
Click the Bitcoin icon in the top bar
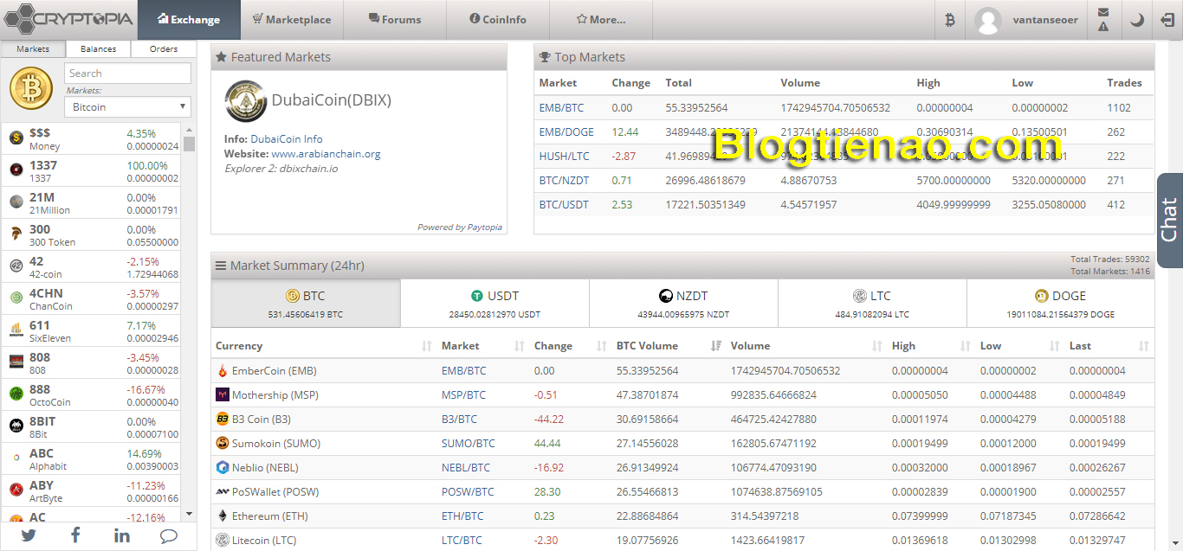tap(950, 20)
